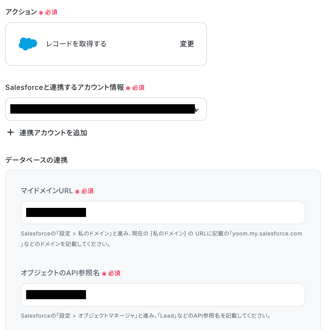Click the help text about オブジェクトマネージャ
This screenshot has width=327, height=330.
pyautogui.click(x=145, y=316)
